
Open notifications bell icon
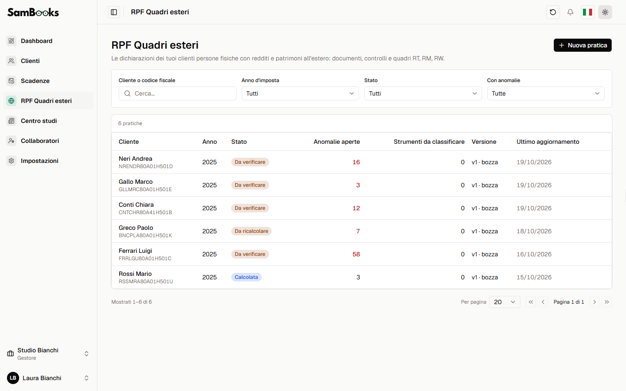570,12
